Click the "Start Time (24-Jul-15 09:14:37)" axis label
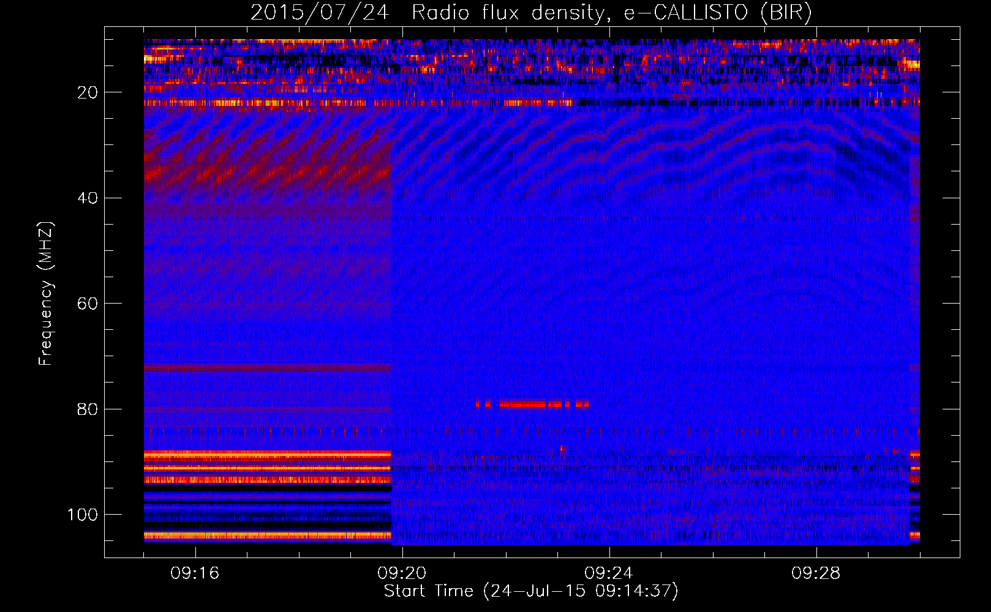The image size is (991, 612). point(531,591)
